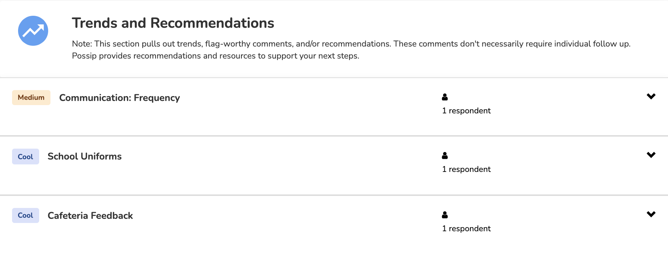Open the Cafeteria Feedback trend title
The height and width of the screenshot is (253, 668).
[x=90, y=215]
